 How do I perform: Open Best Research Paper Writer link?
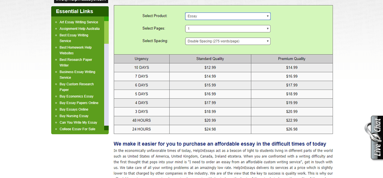pos(76,62)
